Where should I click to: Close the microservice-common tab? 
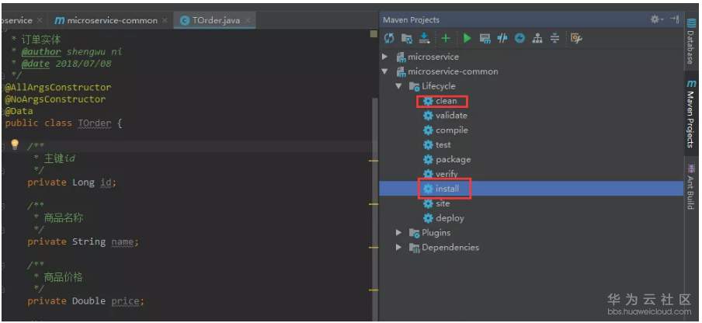[x=165, y=21]
